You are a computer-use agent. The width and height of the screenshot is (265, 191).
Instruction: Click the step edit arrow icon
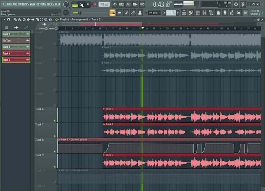[x=119, y=13]
